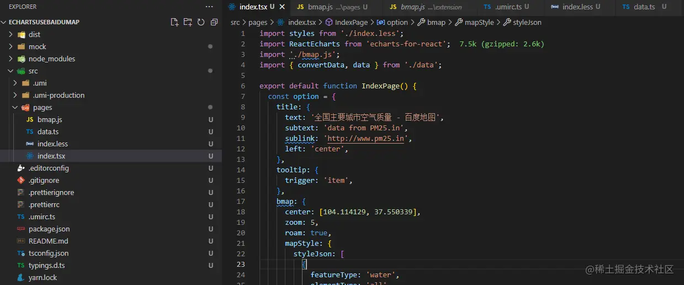684x285 pixels.
Task: Switch to the bmap.js ...\extension tab
Action: click(x=430, y=7)
